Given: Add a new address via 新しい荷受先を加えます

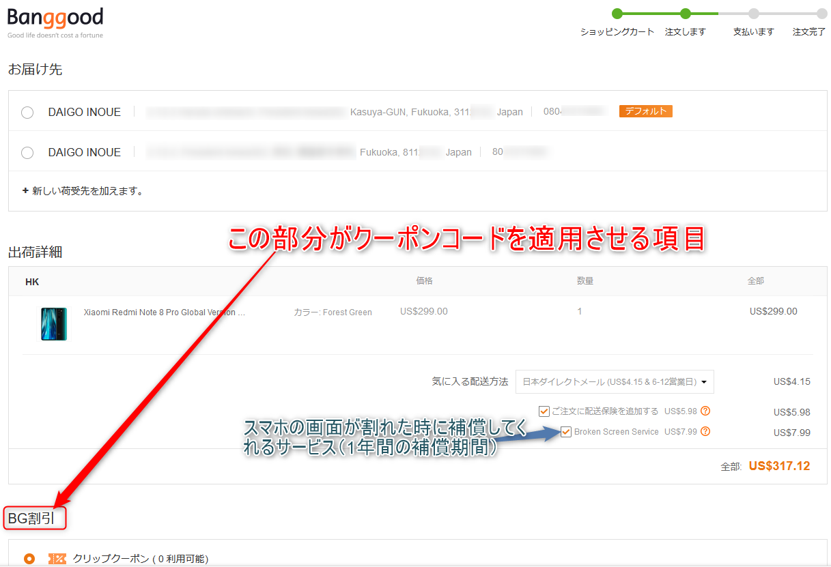Looking at the screenshot, I should pyautogui.click(x=83, y=191).
